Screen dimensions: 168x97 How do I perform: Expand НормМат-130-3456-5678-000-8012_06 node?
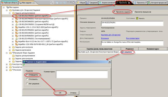[x=13, y=44]
